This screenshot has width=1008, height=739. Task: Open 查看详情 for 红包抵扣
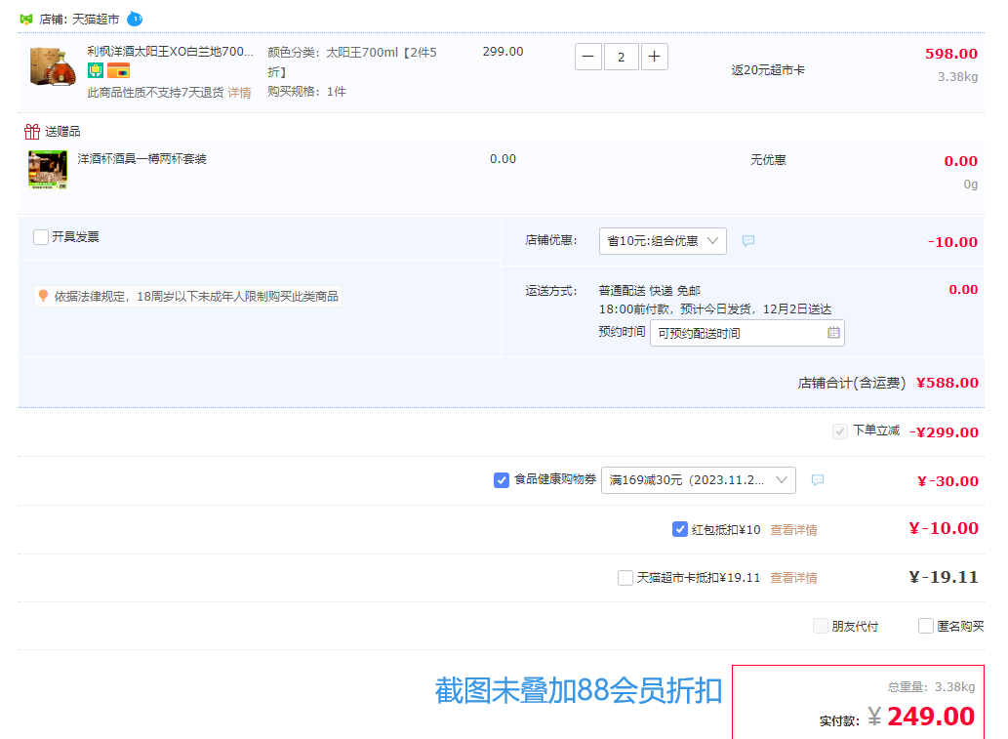click(794, 530)
